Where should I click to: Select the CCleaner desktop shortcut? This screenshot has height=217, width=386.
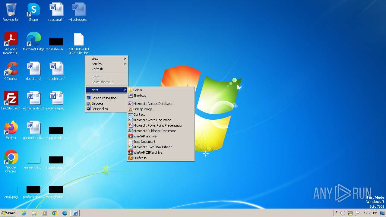coord(11,71)
